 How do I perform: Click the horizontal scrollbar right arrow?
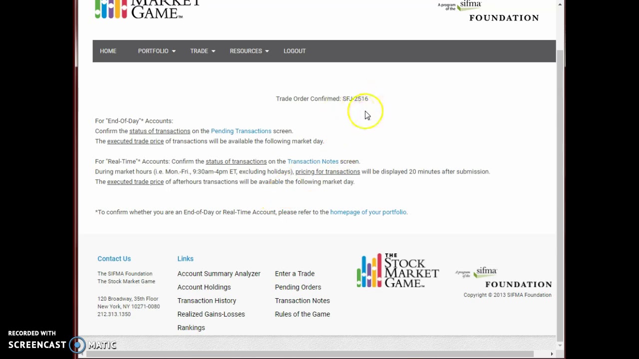[552, 354]
